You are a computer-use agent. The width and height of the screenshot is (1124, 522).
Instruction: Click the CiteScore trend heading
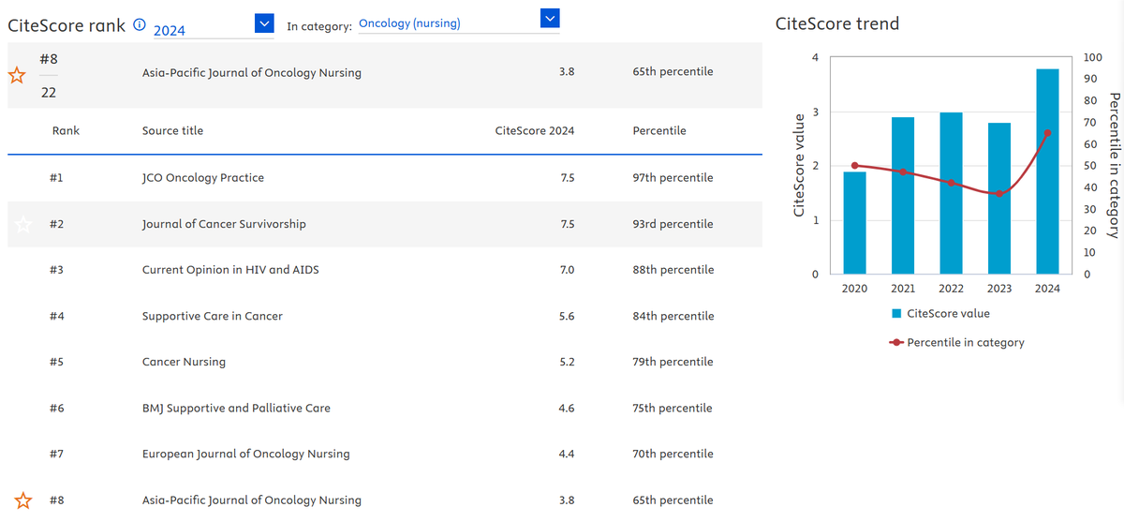(x=837, y=24)
